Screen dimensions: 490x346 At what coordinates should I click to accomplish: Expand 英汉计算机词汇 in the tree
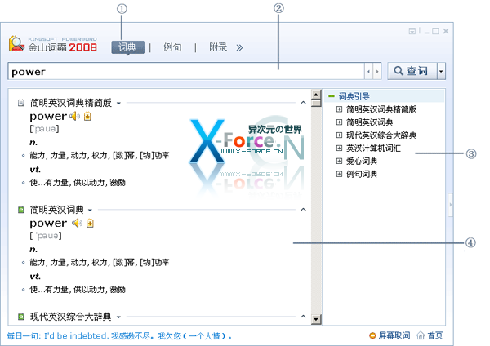(339, 148)
